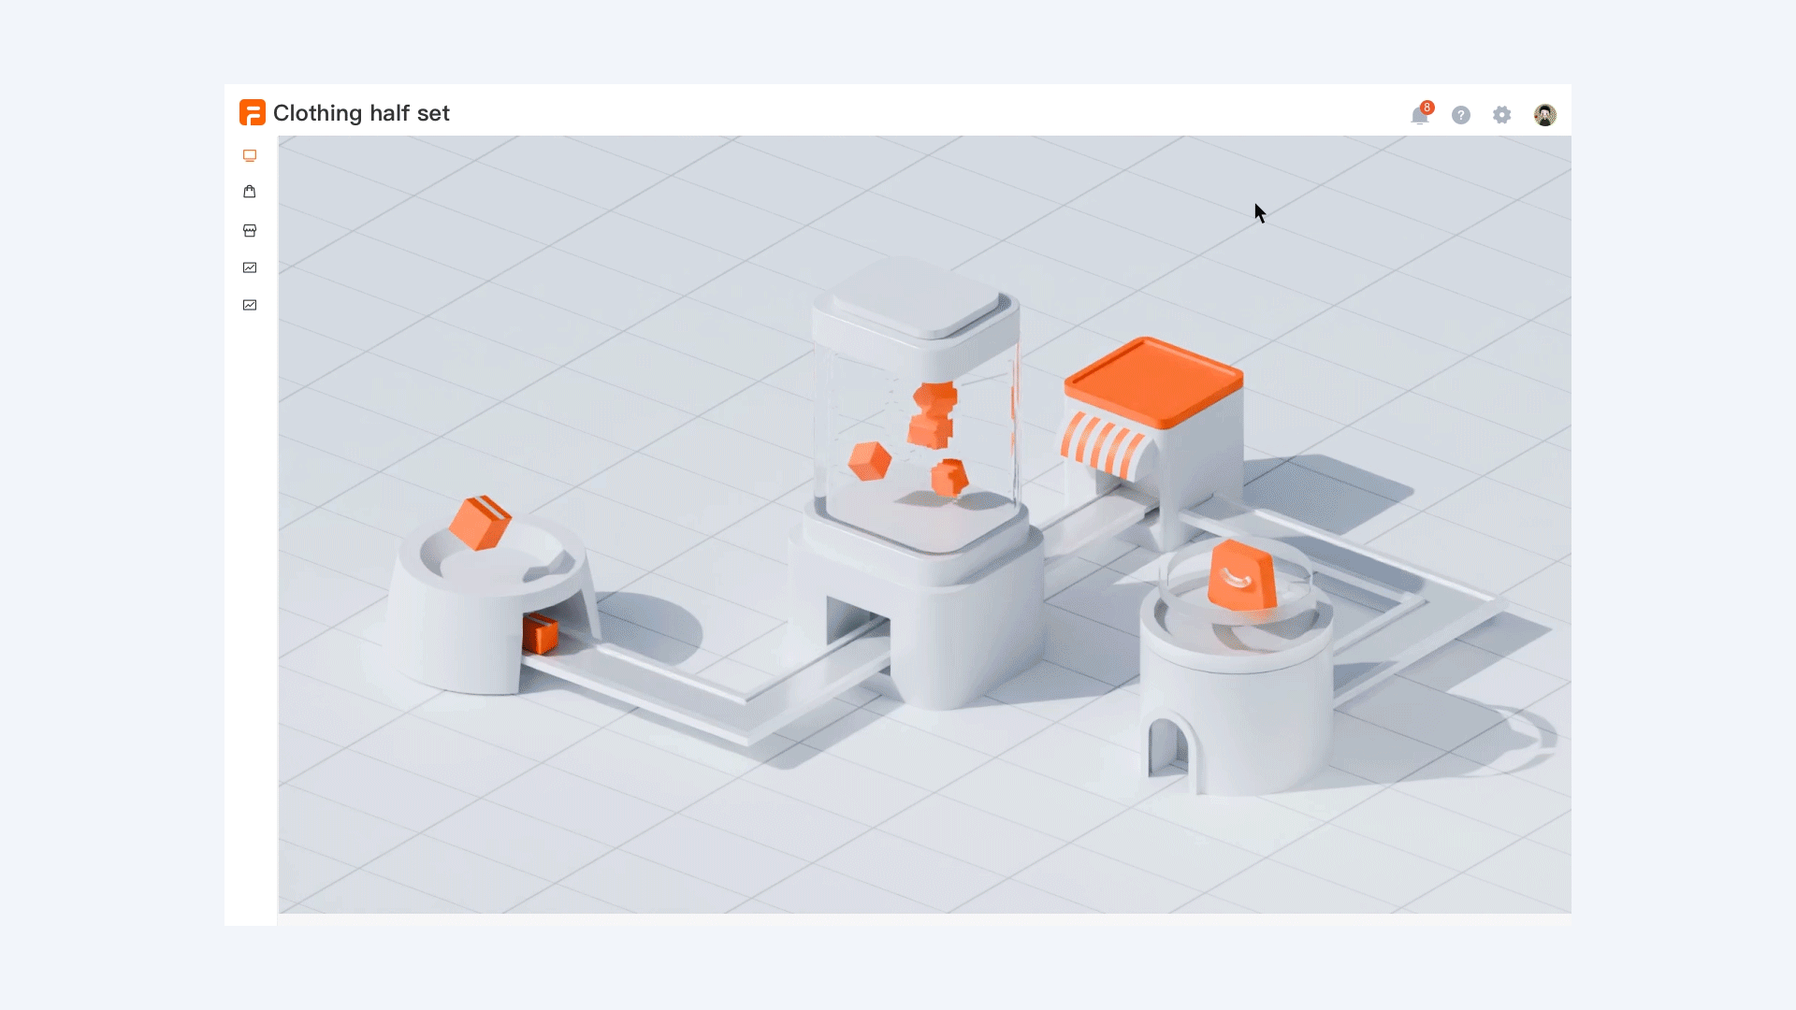Click the orange app logo
This screenshot has height=1010, width=1796.
[x=253, y=112]
